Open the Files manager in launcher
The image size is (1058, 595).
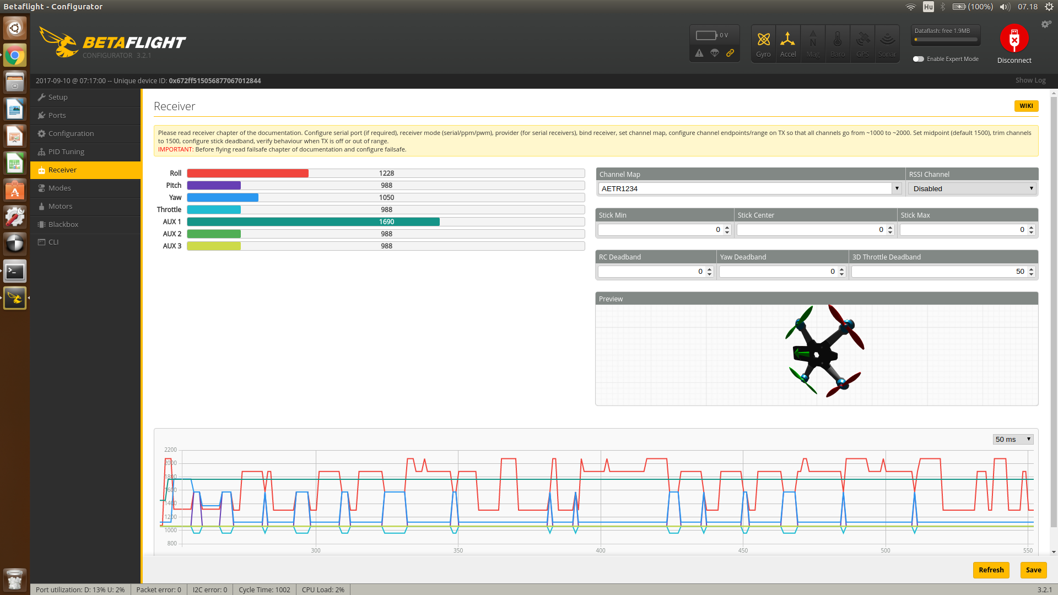(15, 82)
